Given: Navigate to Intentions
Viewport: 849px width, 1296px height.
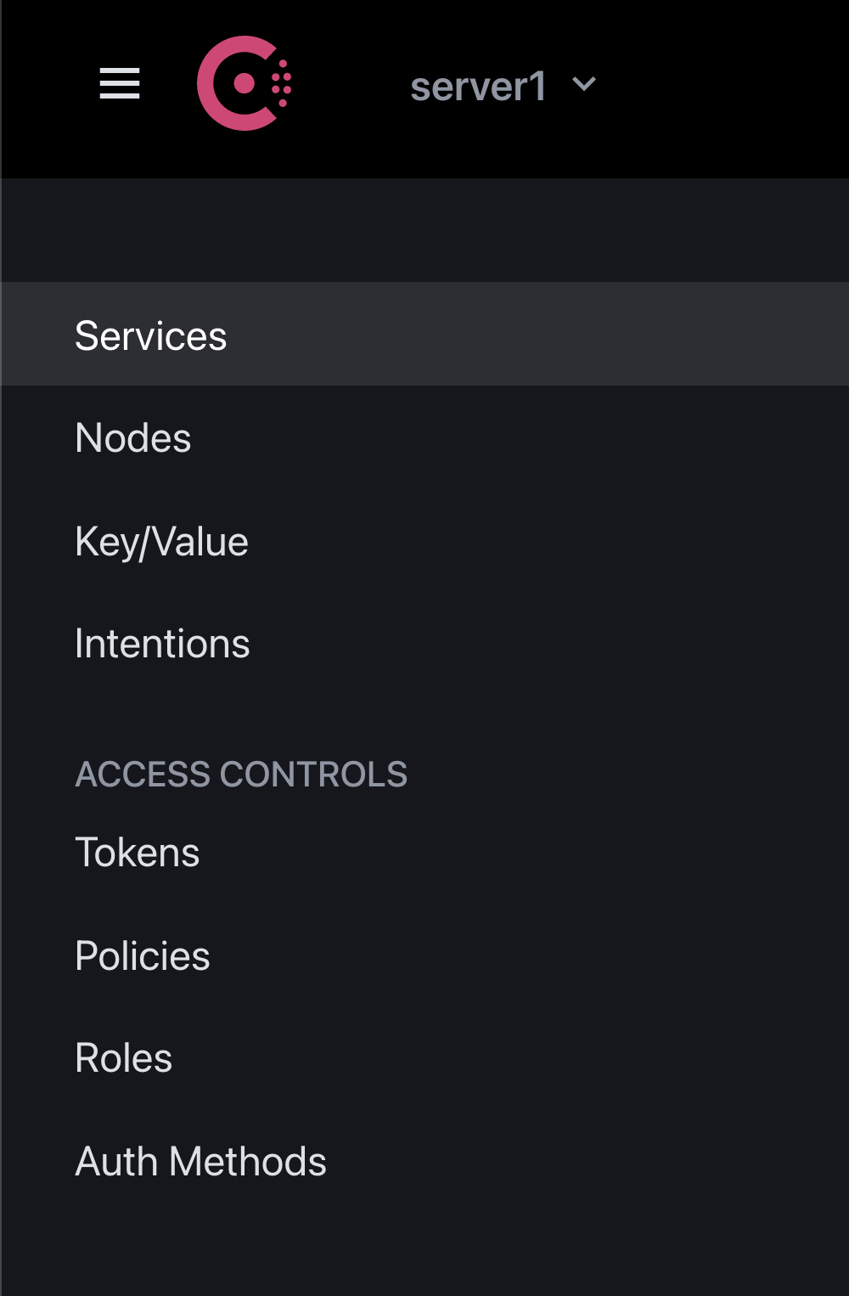Looking at the screenshot, I should tap(162, 644).
